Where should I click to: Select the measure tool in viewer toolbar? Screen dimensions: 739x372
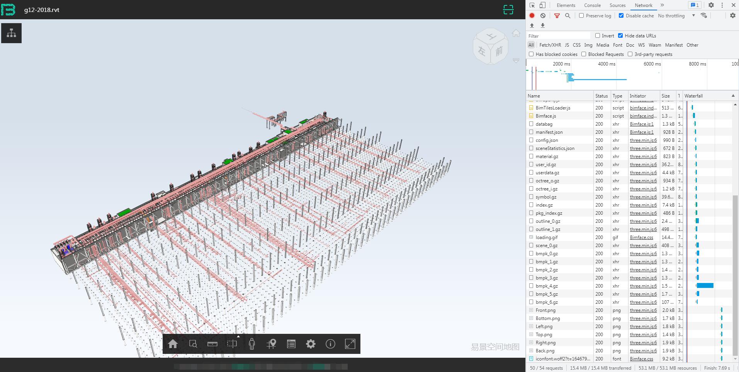click(212, 343)
